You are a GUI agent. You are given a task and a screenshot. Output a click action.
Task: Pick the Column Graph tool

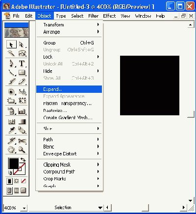(x=22, y=111)
